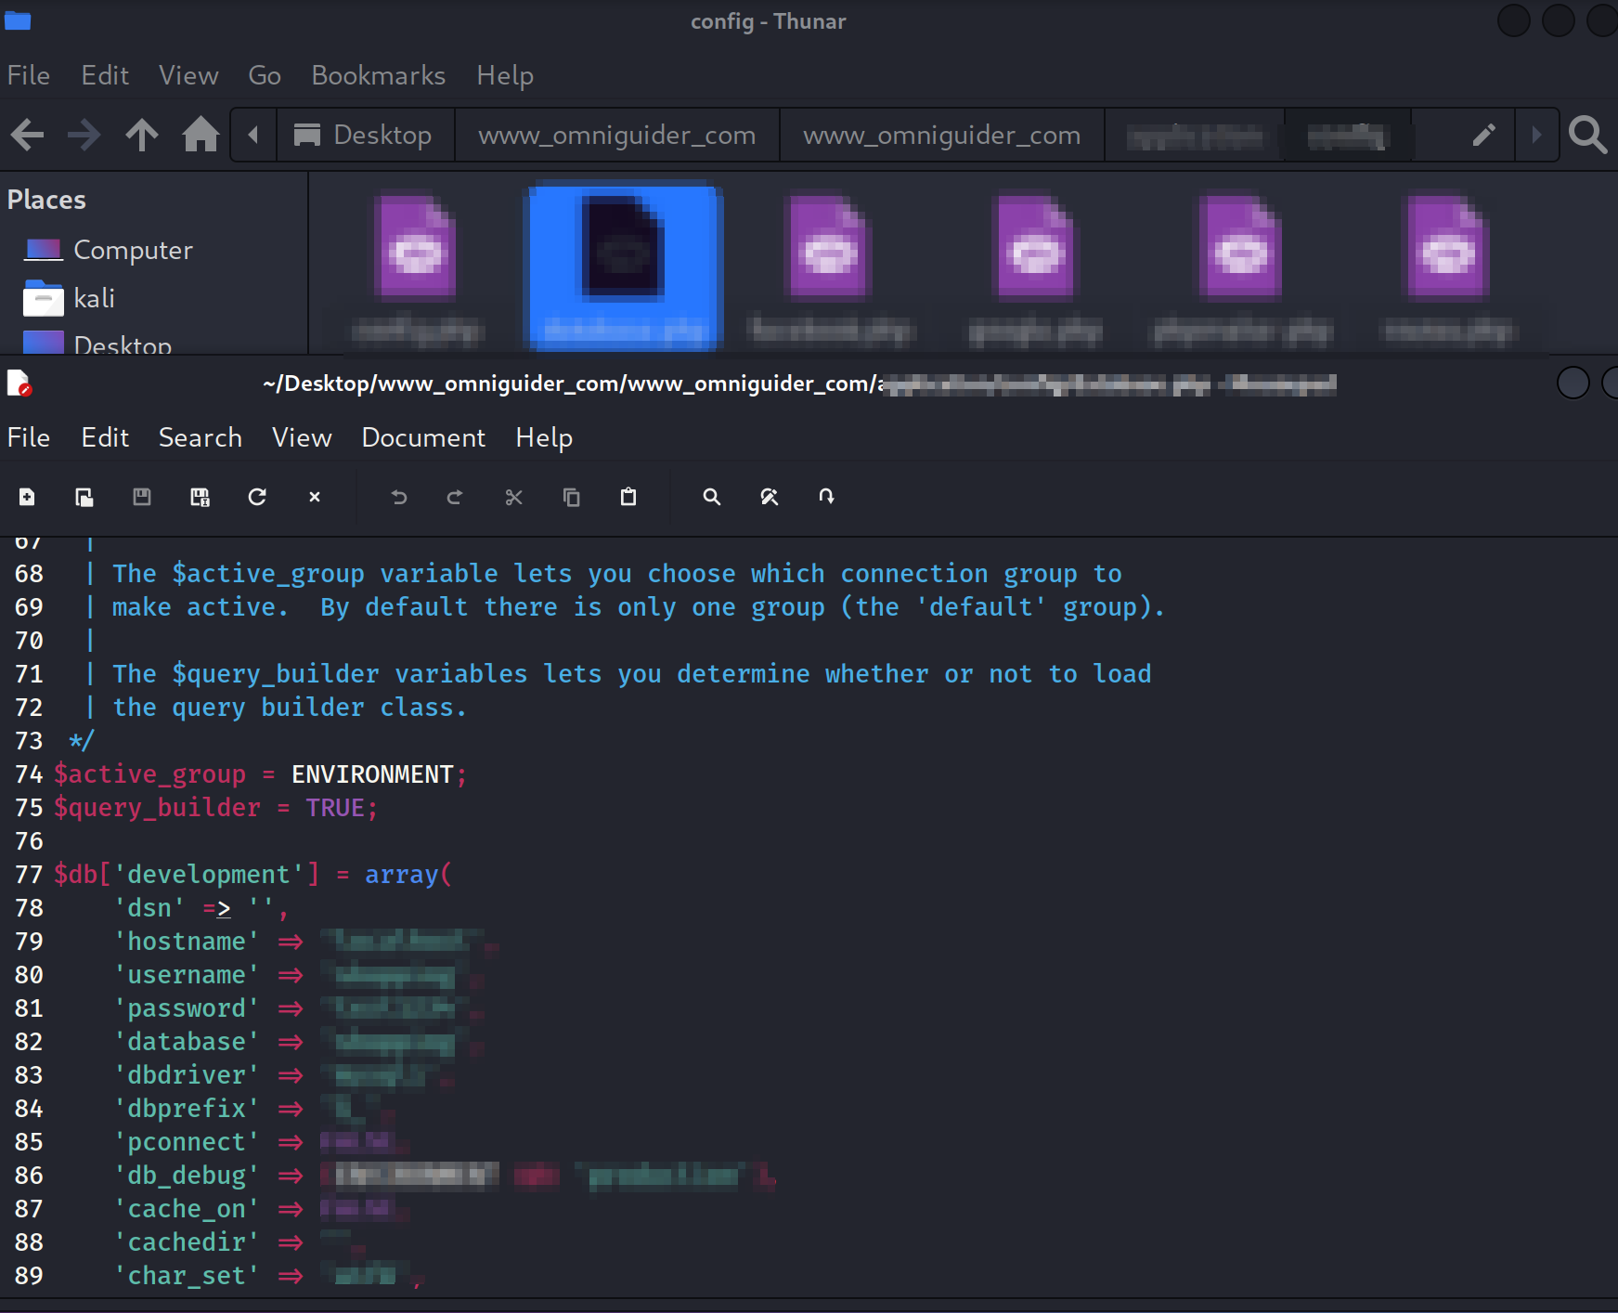1618x1313 pixels.
Task: Find magnifier icon in editor toolbar
Action: tap(712, 497)
